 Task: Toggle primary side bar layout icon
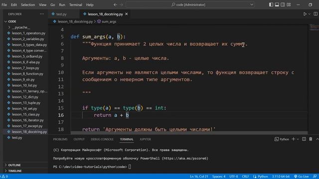[271, 4]
